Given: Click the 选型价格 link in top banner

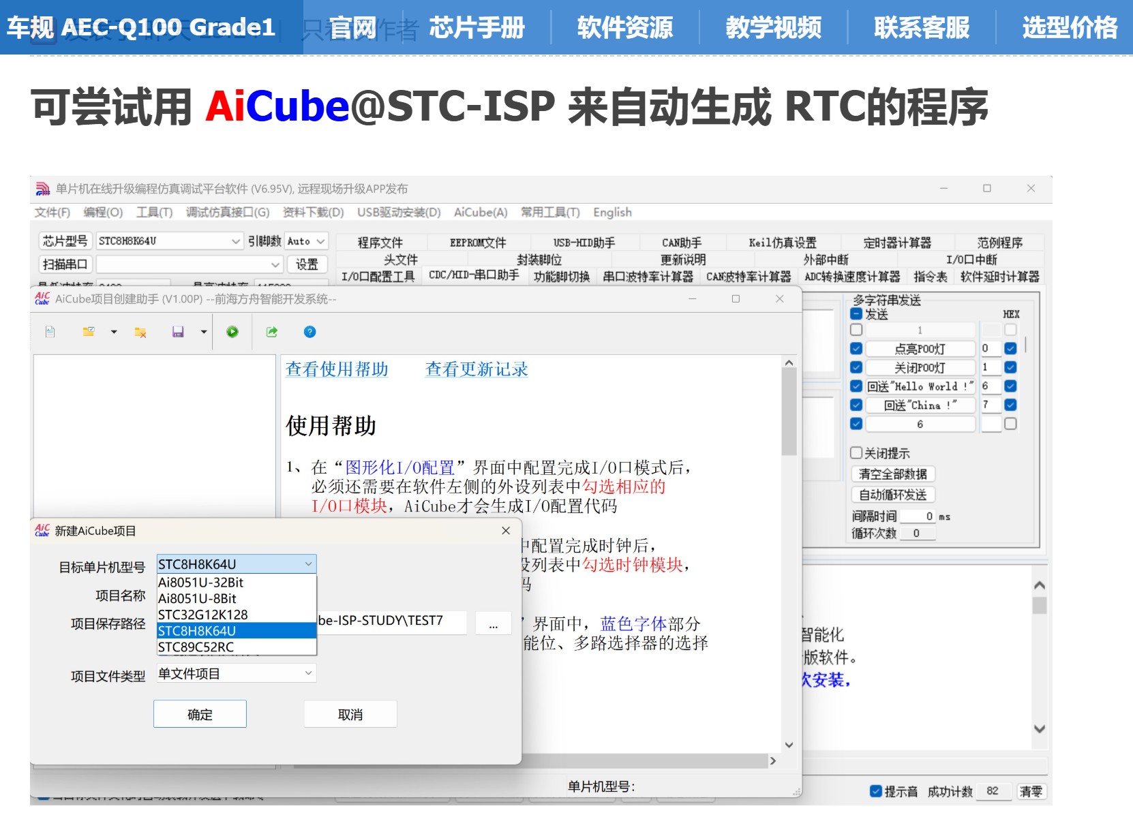Looking at the screenshot, I should pyautogui.click(x=1070, y=28).
